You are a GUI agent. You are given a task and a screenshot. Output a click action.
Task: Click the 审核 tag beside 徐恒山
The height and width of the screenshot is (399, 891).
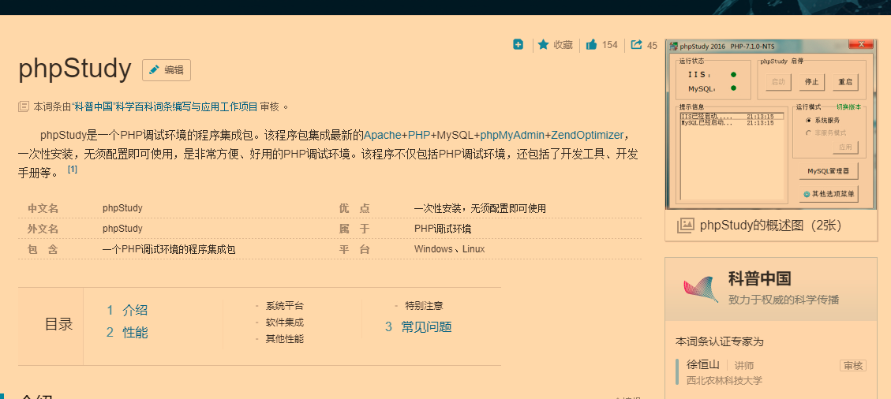853,366
